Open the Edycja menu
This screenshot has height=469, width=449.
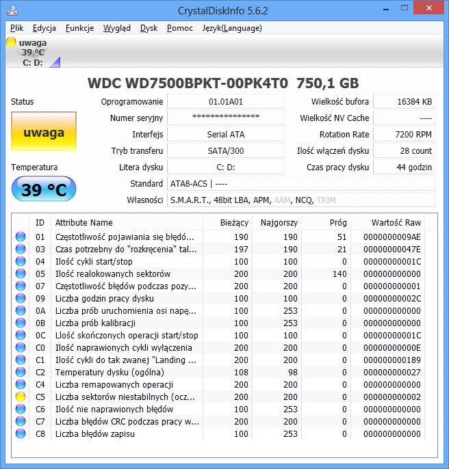click(x=44, y=28)
